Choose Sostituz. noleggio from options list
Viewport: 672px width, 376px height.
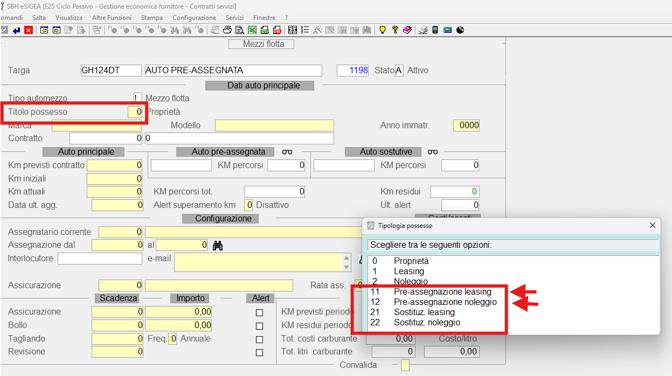[x=427, y=322]
